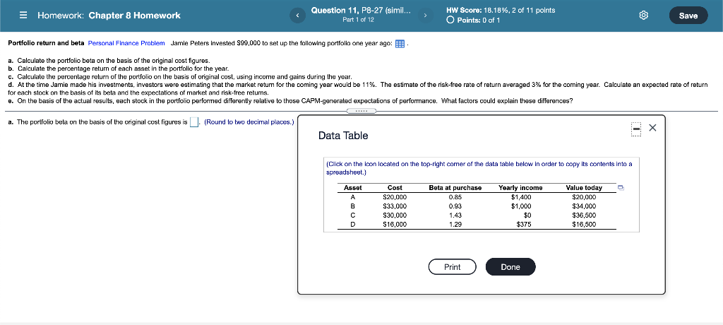Select Points: 0 of 1 indicator
This screenshot has width=723, height=325.
coord(474,20)
